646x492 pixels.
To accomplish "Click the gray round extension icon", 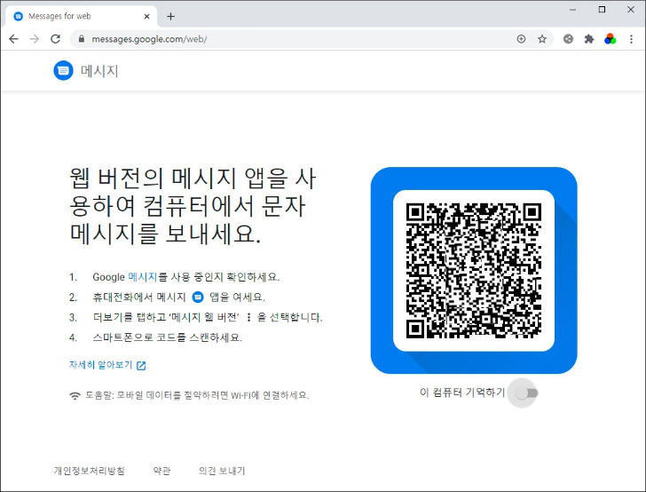I will click(568, 39).
